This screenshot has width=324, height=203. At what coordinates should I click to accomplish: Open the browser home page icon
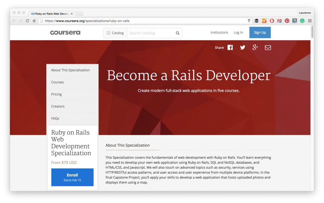pos(34,21)
